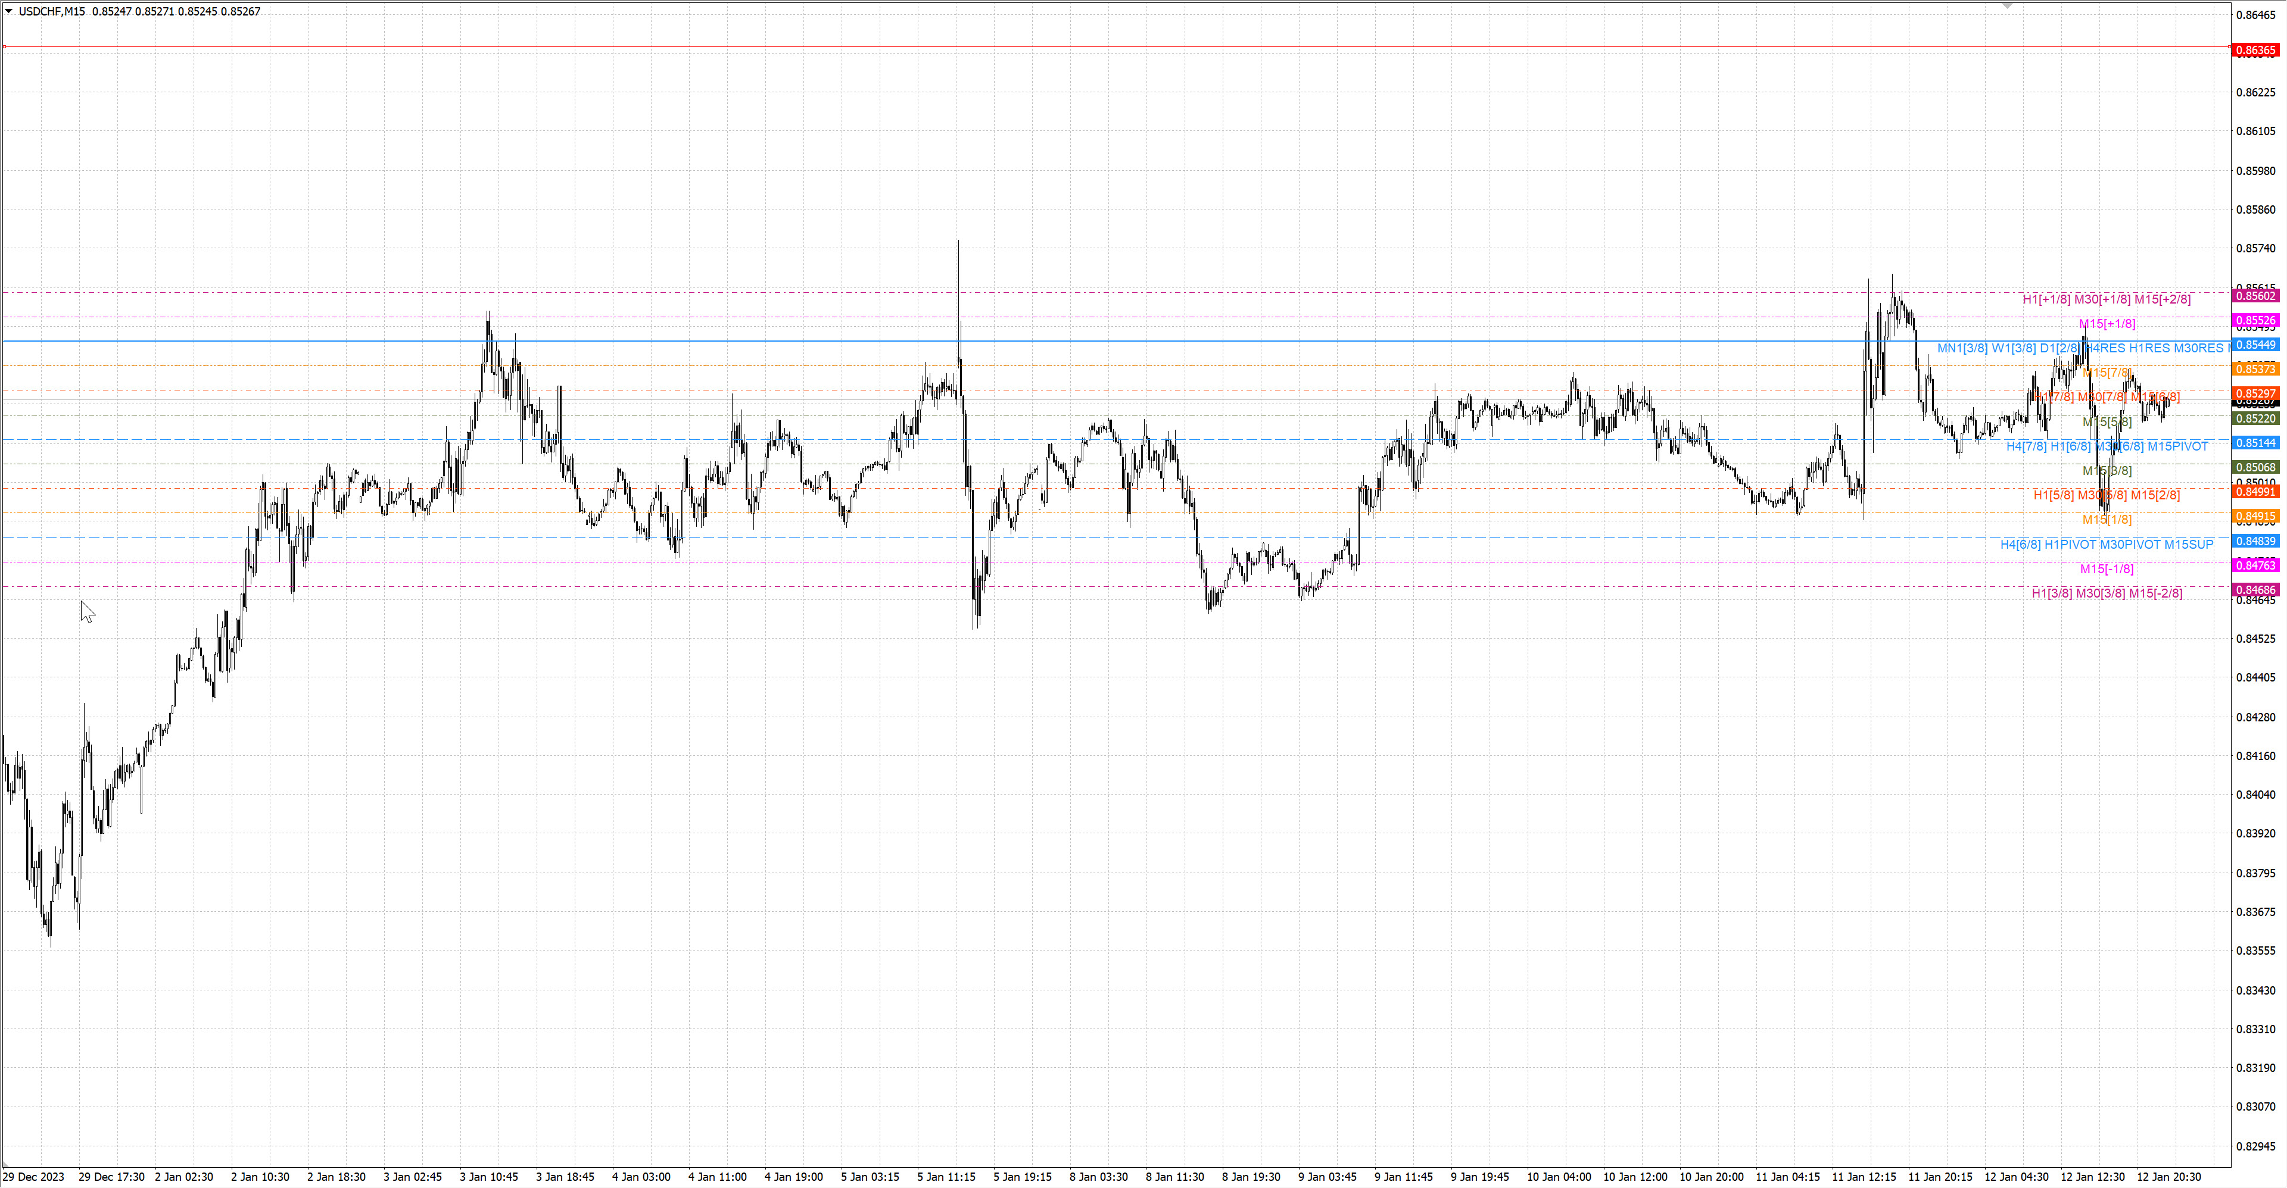The height and width of the screenshot is (1188, 2287).
Task: Click the olive 0.85068 price tag
Action: pos(2255,468)
